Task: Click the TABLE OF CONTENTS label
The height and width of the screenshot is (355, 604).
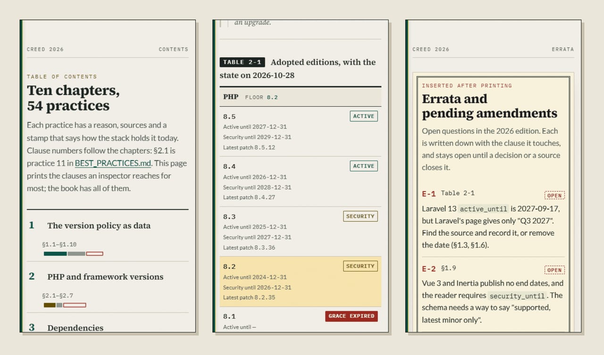Action: 62,76
